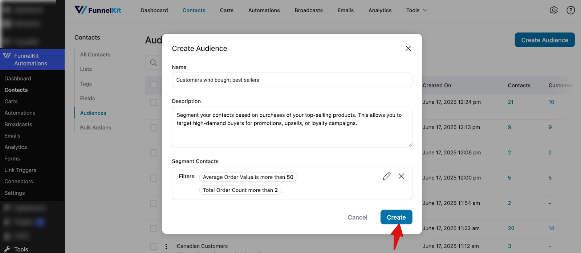Open Automations in WordPress sidebar
This screenshot has height=253, width=581.
pyautogui.click(x=20, y=113)
